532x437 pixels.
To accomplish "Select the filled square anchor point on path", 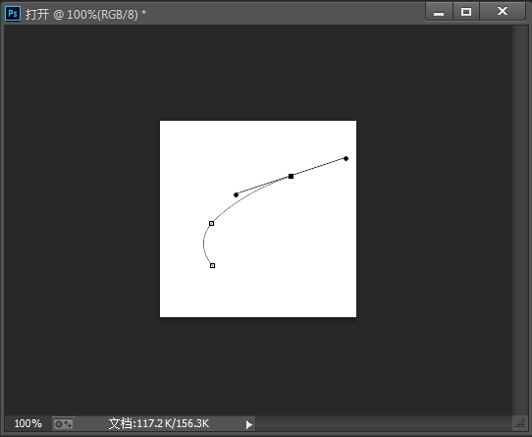I will (x=291, y=176).
